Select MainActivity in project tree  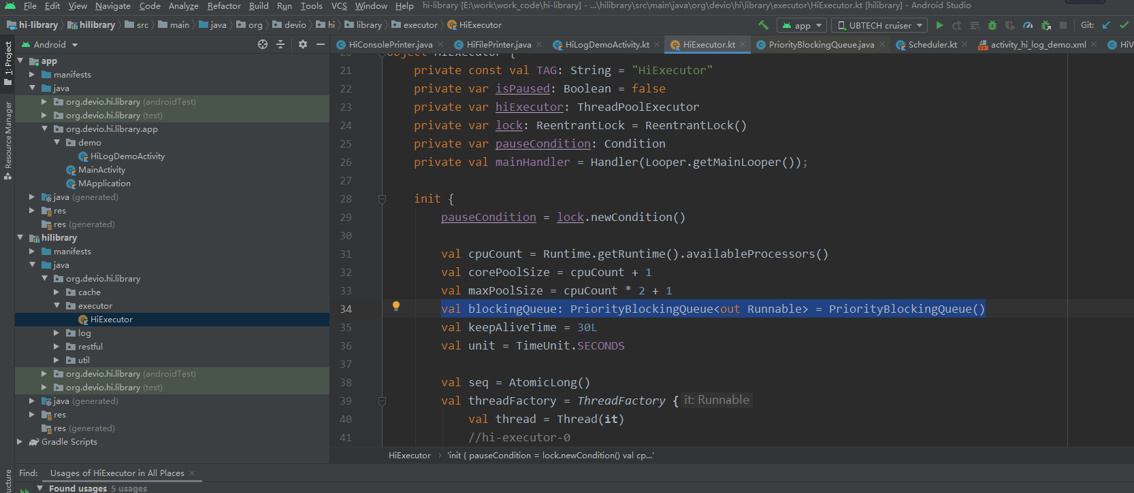coord(101,169)
